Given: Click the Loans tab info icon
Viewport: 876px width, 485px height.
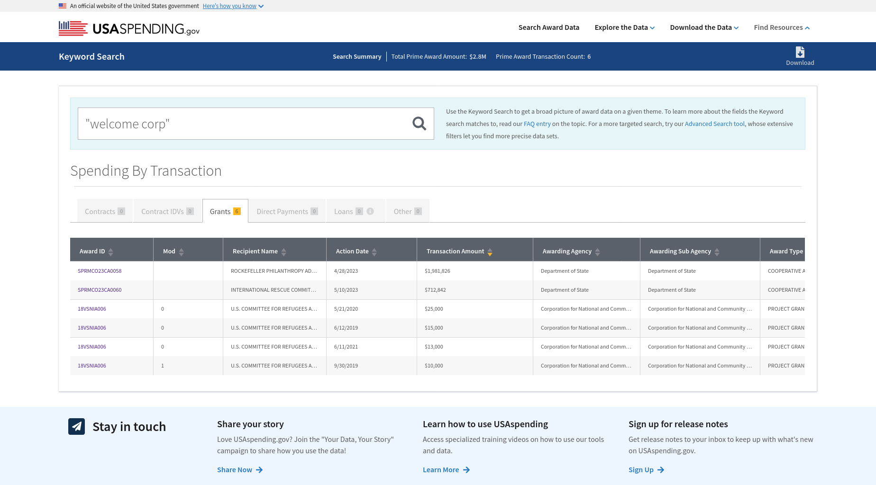Looking at the screenshot, I should click(x=370, y=211).
